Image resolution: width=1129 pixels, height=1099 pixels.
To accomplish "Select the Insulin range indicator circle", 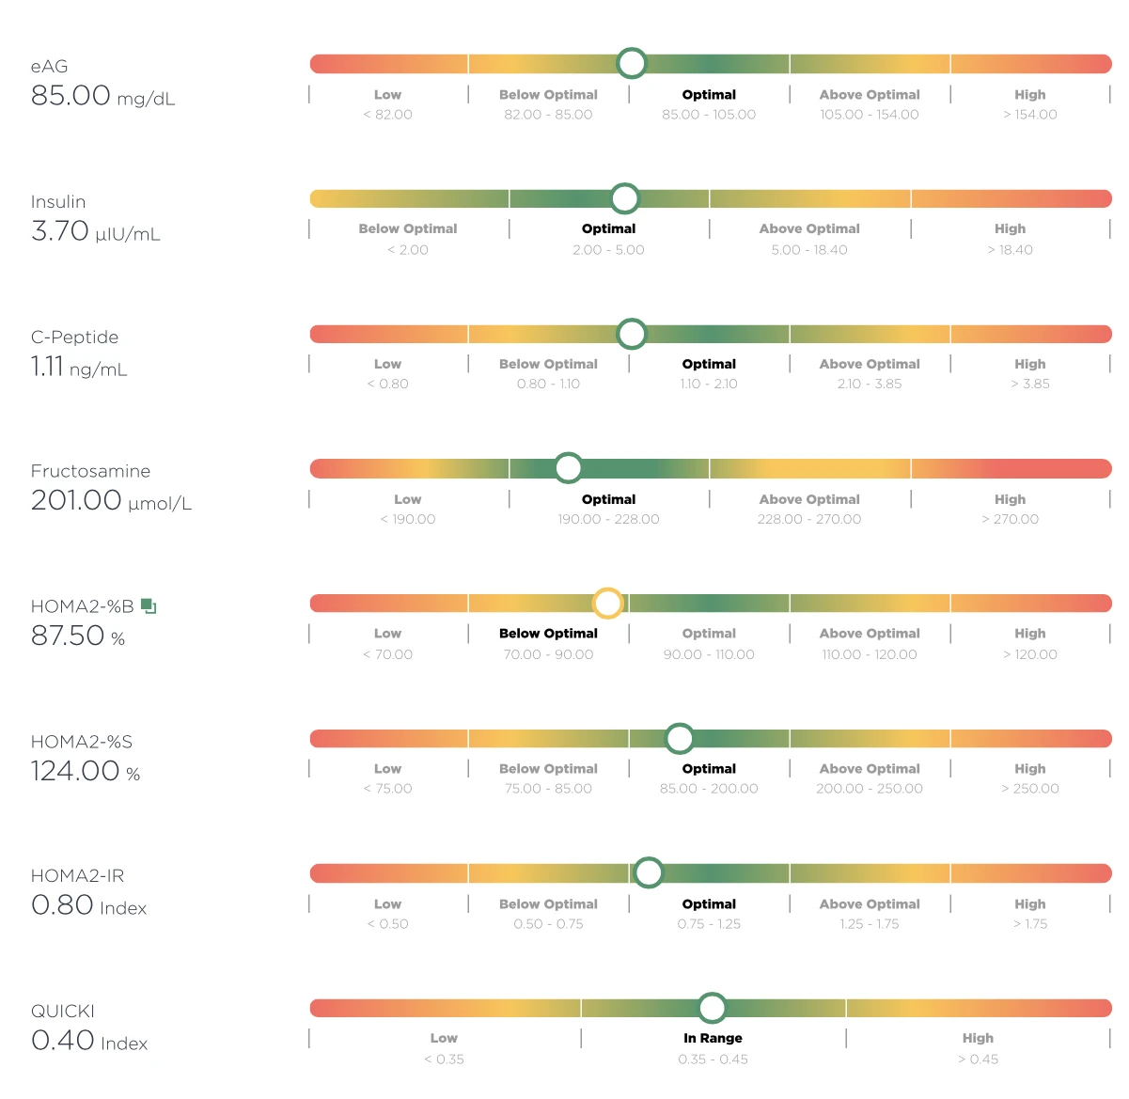I will click(x=624, y=198).
